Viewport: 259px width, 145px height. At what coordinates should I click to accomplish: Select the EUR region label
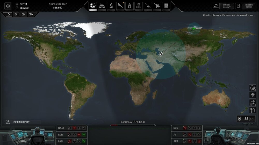[x=60, y=135]
